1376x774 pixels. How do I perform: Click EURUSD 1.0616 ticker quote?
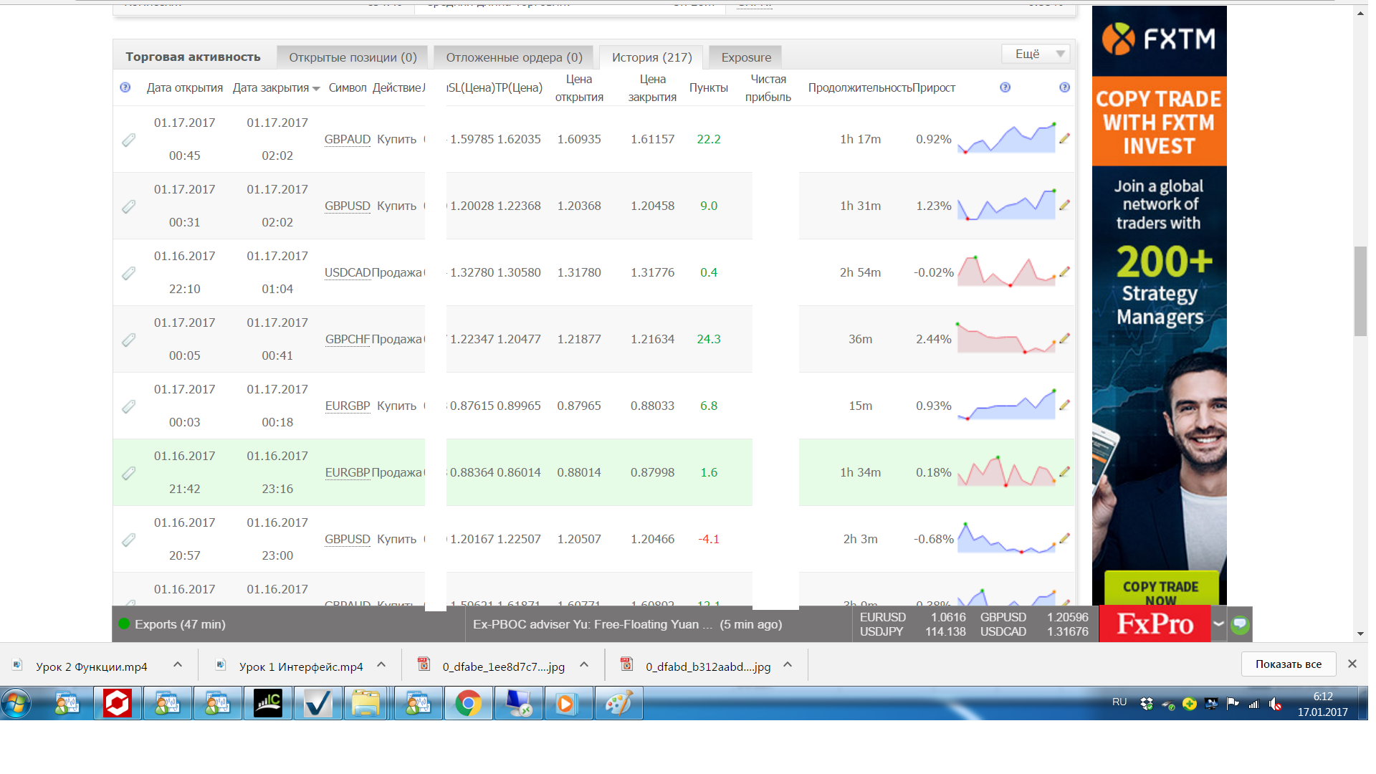912,617
